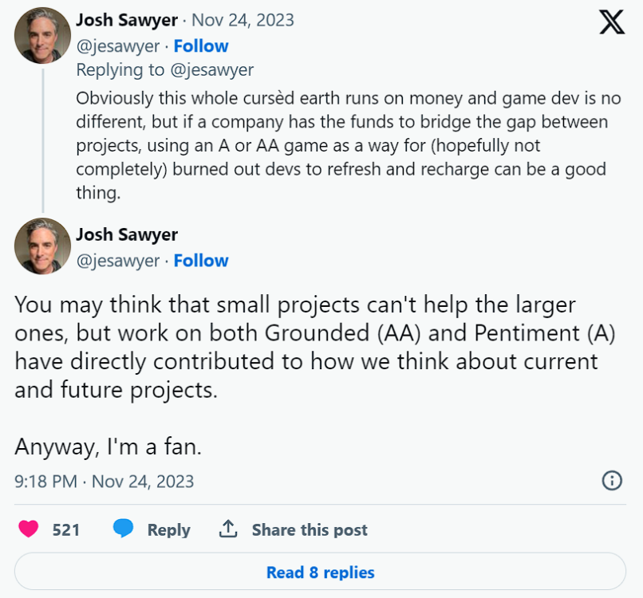The width and height of the screenshot is (643, 598).
Task: Click the Josh Sawyer name in the parent tweet
Action: point(127,20)
